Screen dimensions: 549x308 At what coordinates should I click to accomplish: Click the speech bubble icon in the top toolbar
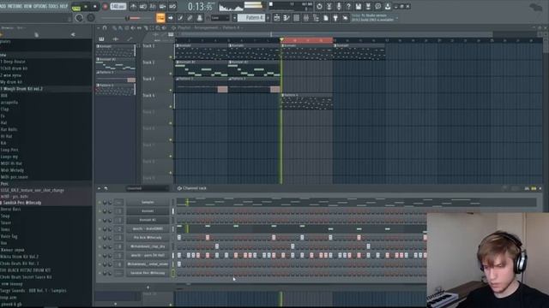pos(378,6)
